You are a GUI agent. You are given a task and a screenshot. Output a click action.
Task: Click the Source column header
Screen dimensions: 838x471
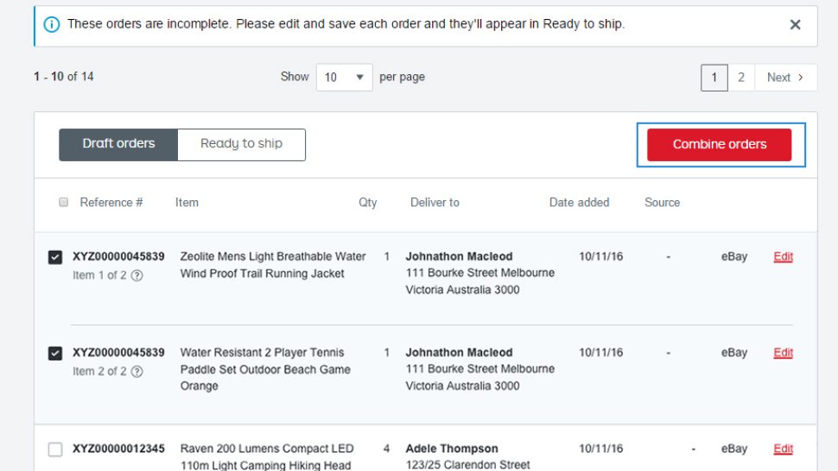(x=662, y=202)
